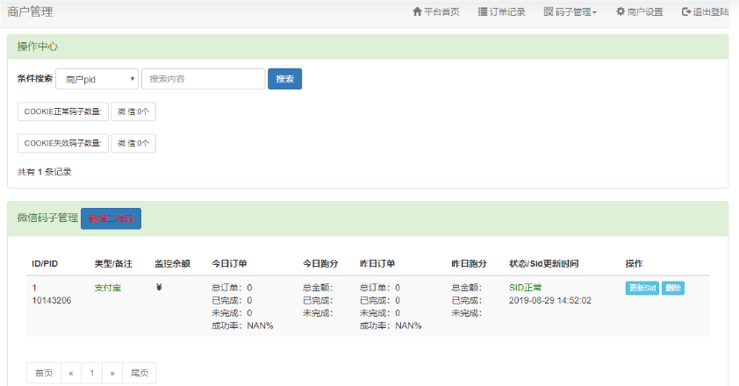The image size is (739, 386).
Task: Click the next page » button
Action: click(112, 373)
